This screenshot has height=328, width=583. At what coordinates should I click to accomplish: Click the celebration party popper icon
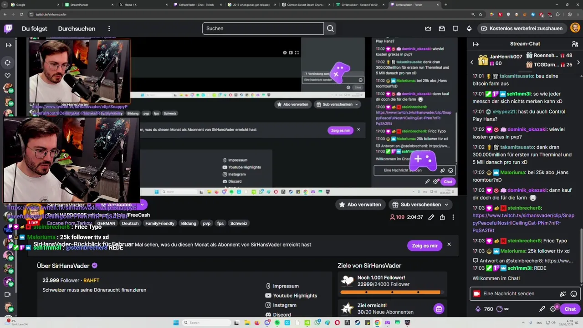tap(563, 294)
